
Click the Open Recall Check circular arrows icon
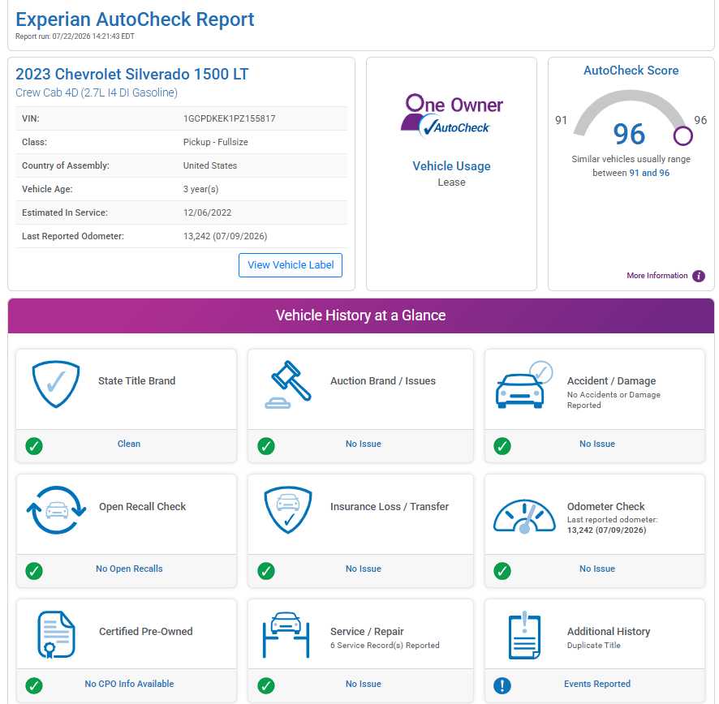coord(57,509)
